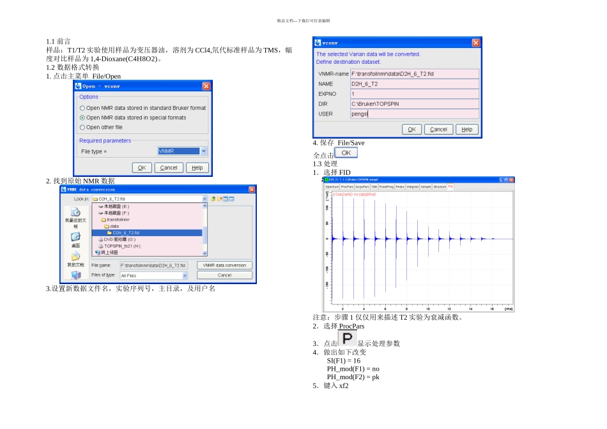Select the D2H_6_T2.fid folder row

[x=147, y=233]
